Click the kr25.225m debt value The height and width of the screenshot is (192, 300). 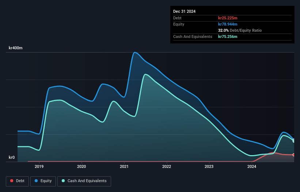click(228, 18)
